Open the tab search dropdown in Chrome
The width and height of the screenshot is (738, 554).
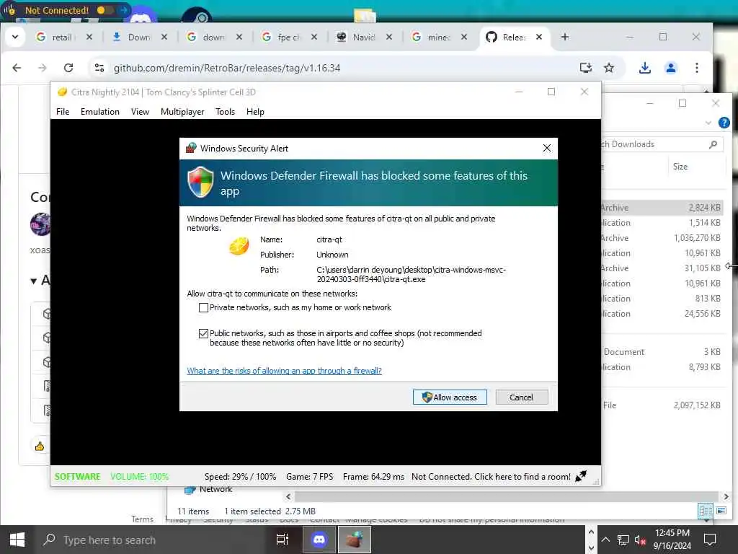(15, 37)
